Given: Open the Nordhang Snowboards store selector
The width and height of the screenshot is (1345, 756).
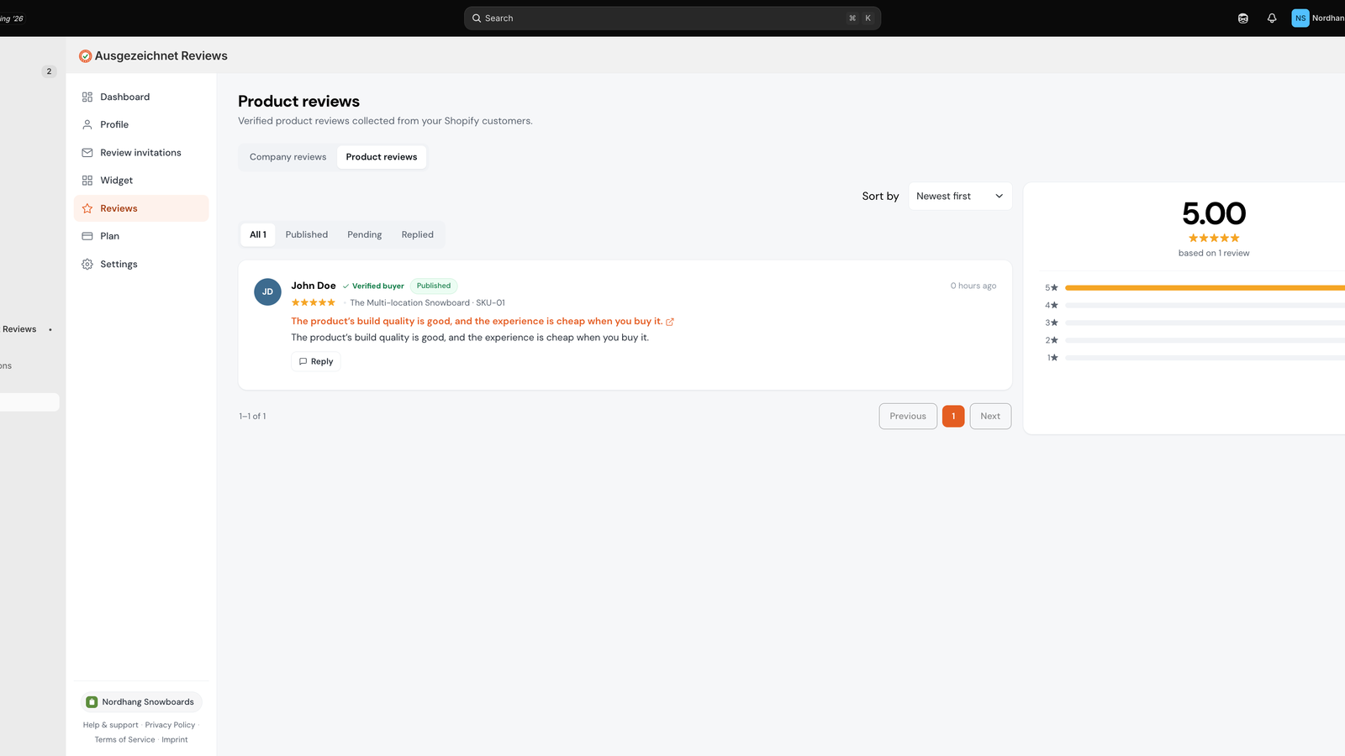Looking at the screenshot, I should [x=141, y=702].
